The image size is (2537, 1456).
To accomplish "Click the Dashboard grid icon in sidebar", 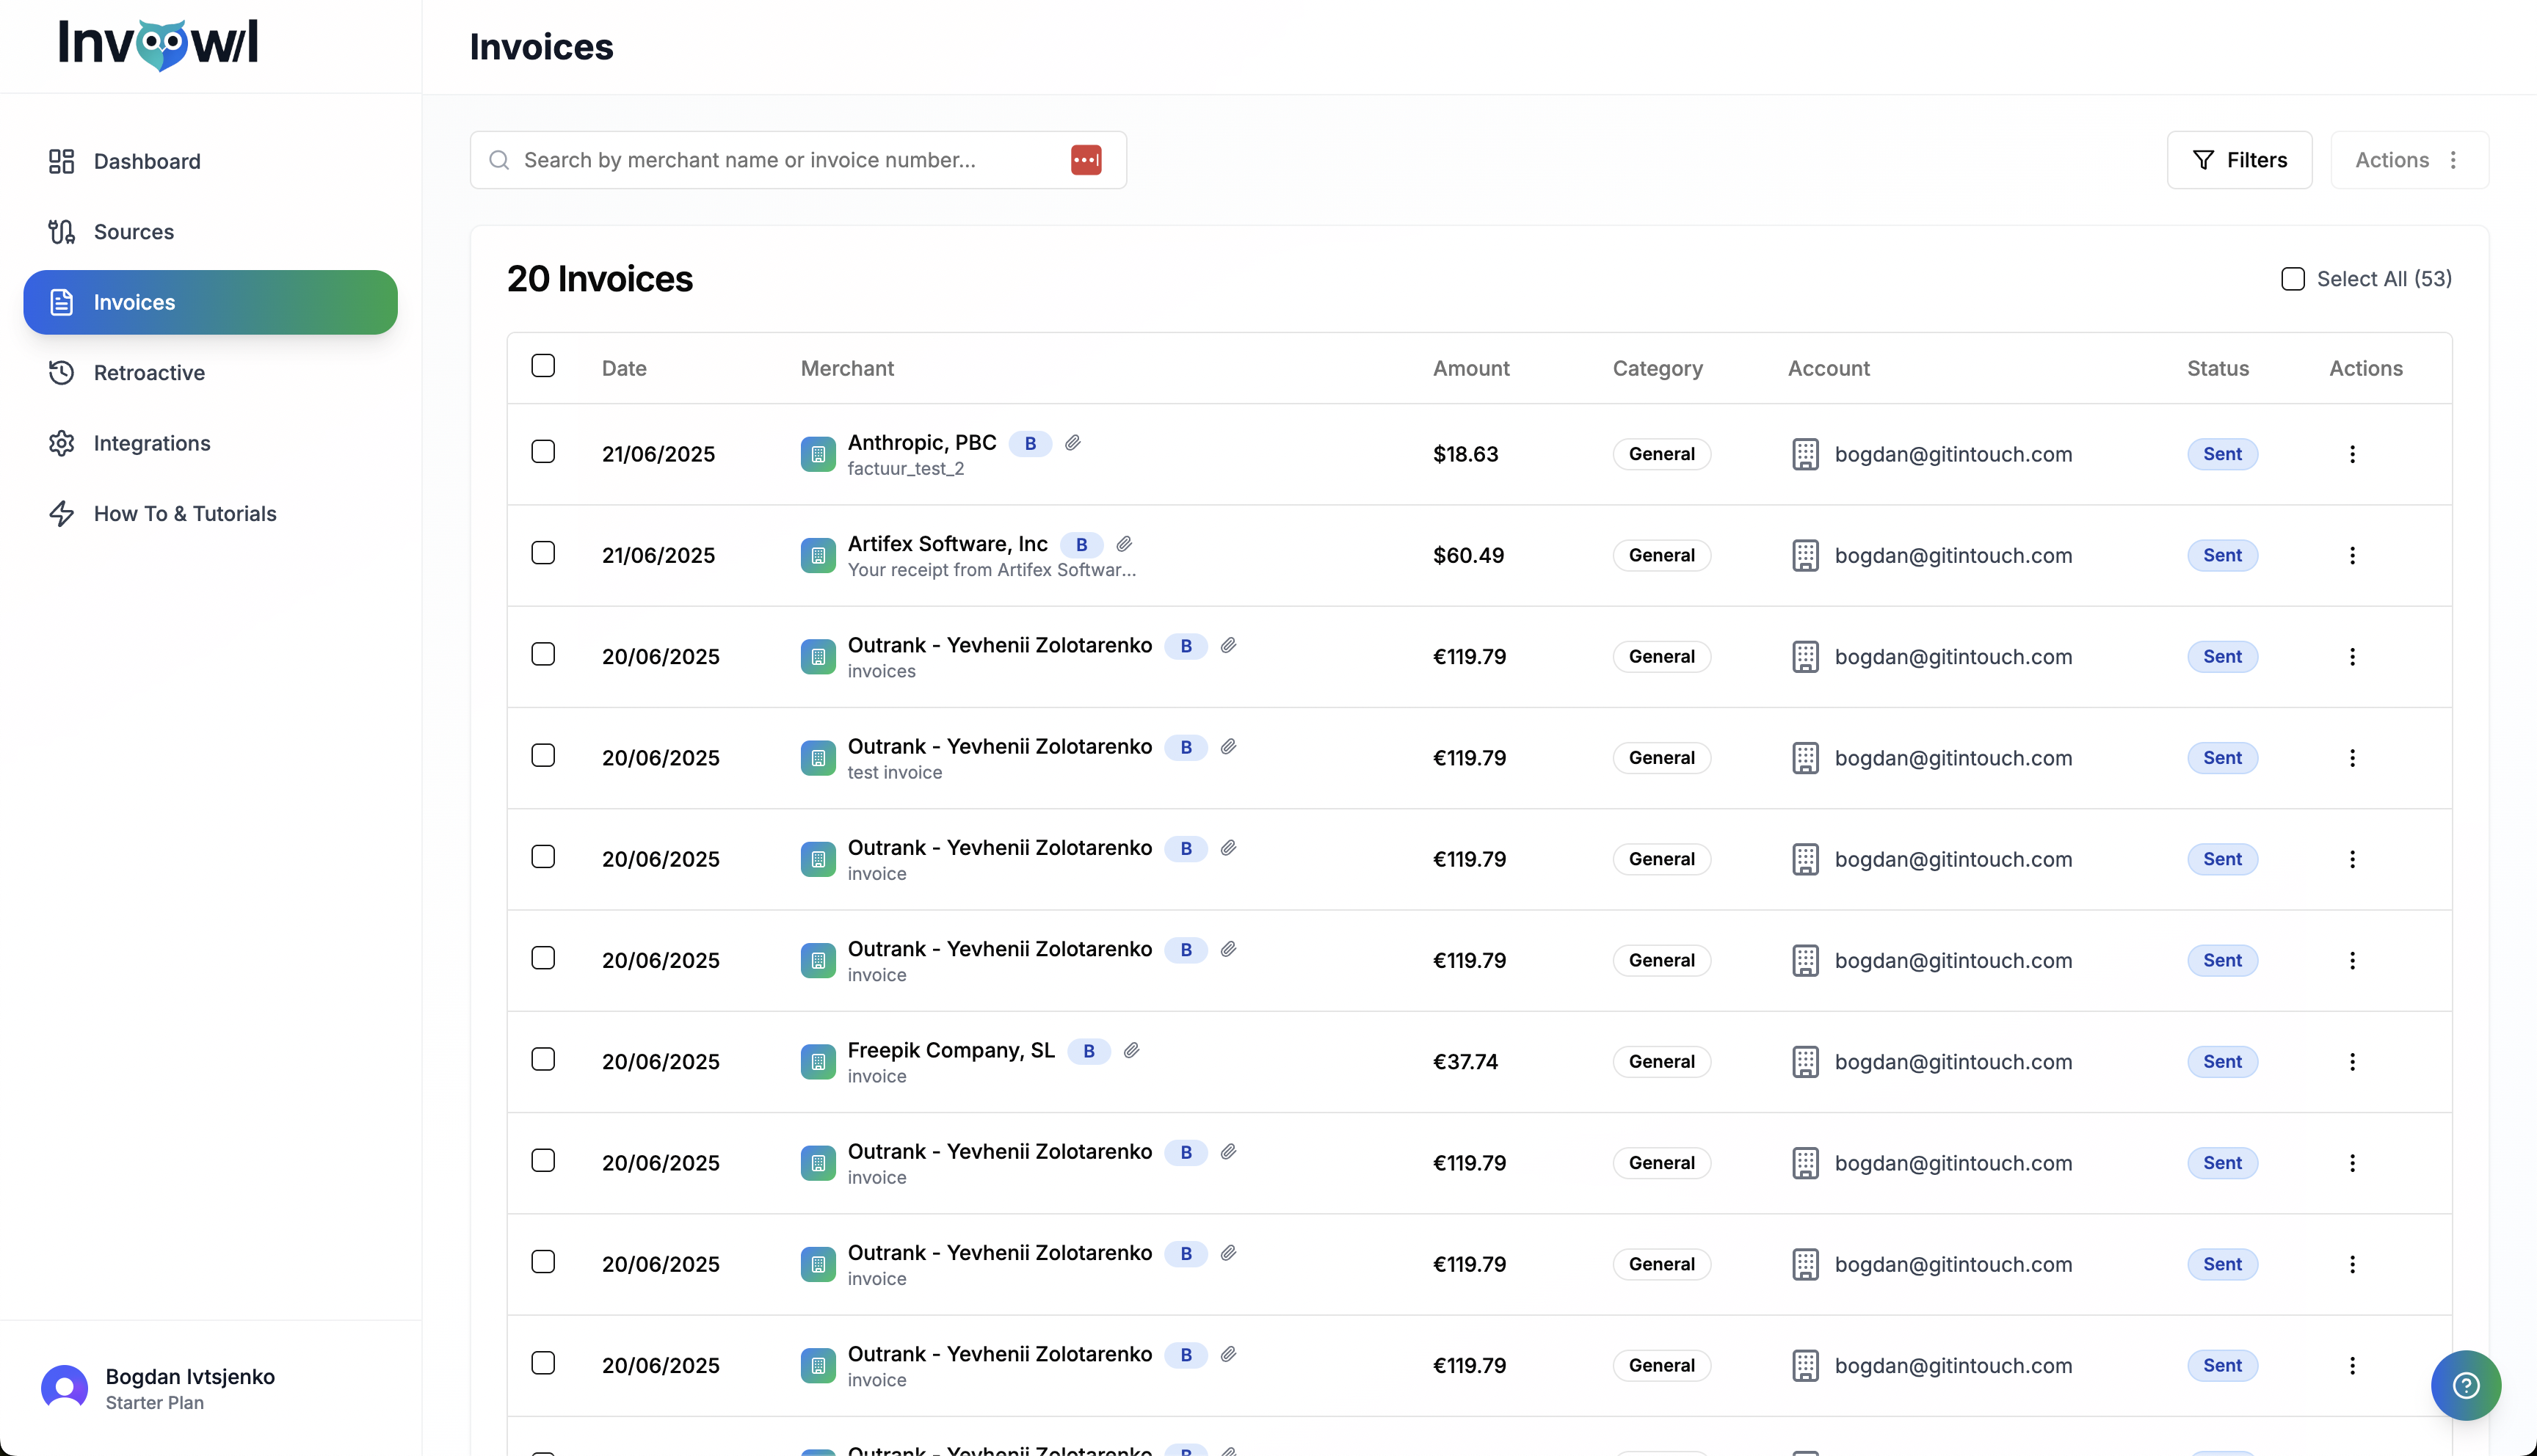I will tap(62, 161).
